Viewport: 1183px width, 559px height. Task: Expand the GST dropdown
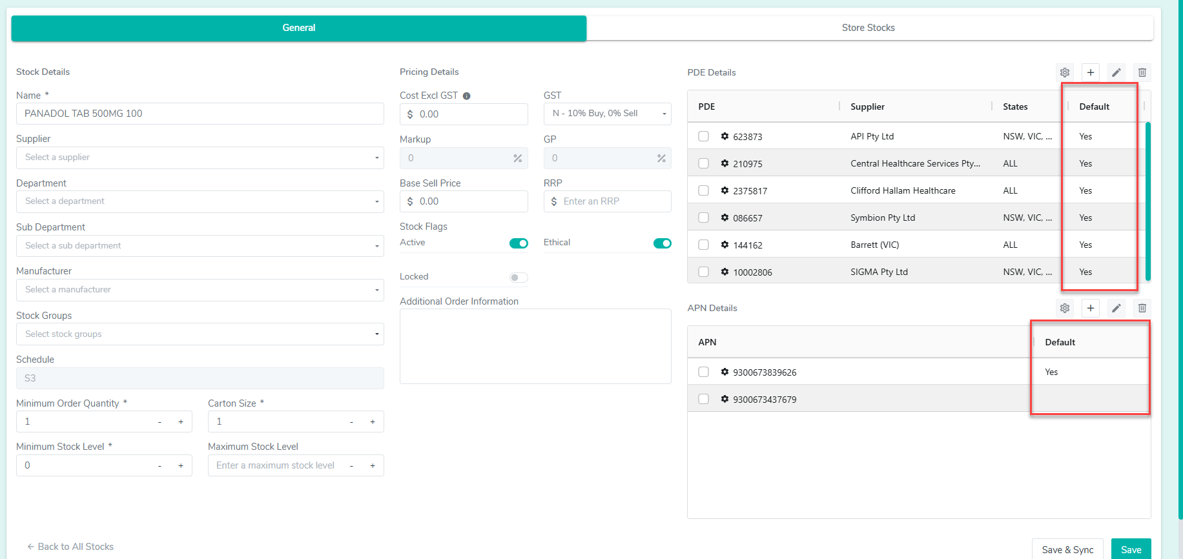[607, 114]
